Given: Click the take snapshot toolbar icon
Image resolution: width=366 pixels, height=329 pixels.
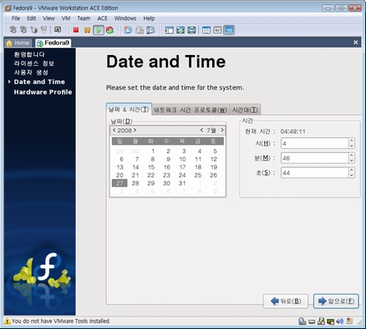Looking at the screenshot, I should tap(128, 30).
